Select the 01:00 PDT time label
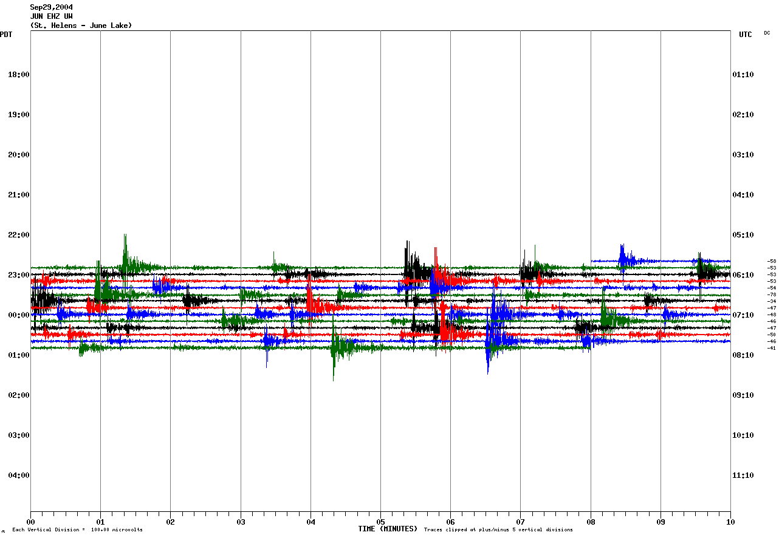Screen dimensions: 779x538 coord(19,355)
